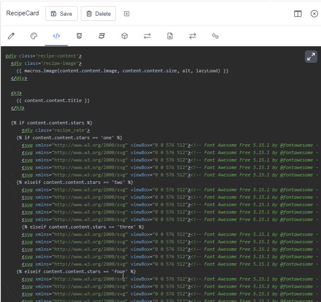Click the Delete button

click(99, 14)
